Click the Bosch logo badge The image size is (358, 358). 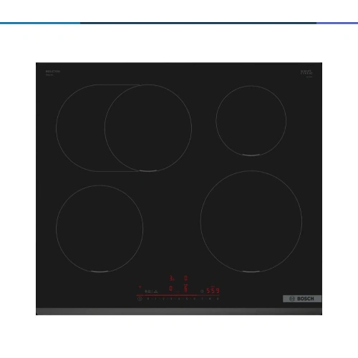click(x=302, y=299)
